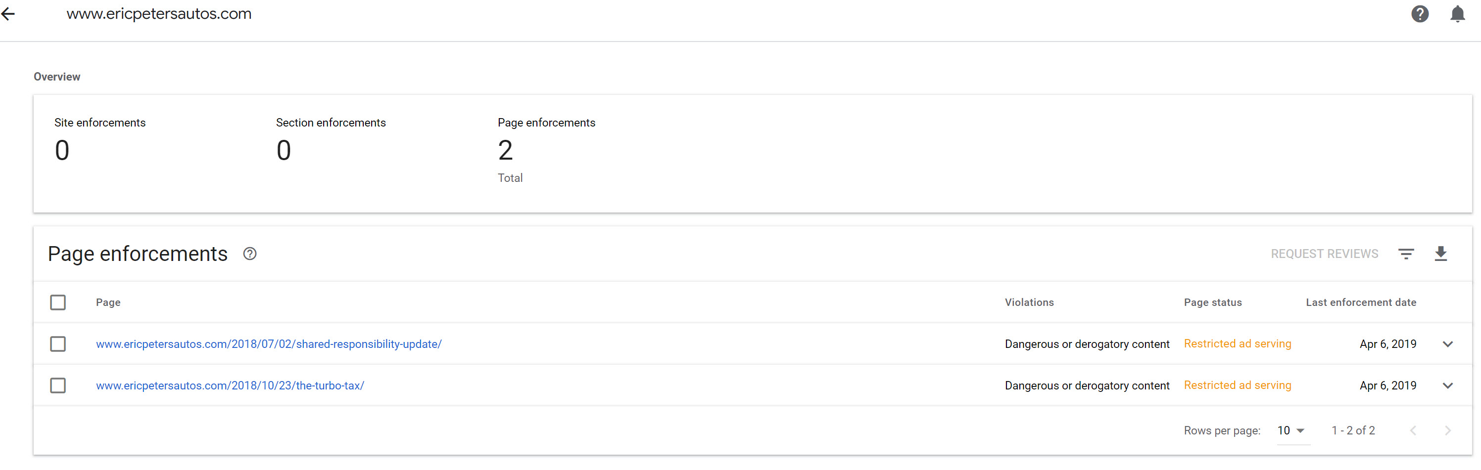
Task: Click the Violations column header
Action: 1029,302
